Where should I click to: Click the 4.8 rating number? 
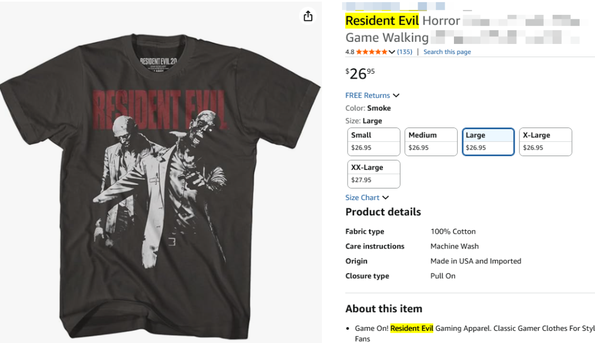point(350,52)
